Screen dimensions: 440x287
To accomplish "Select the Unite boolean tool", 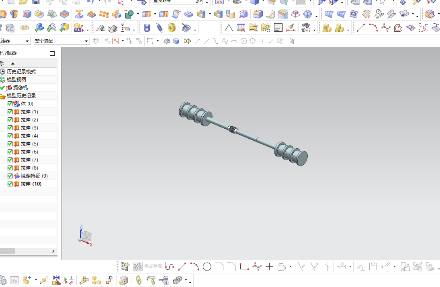I will pos(129,14).
